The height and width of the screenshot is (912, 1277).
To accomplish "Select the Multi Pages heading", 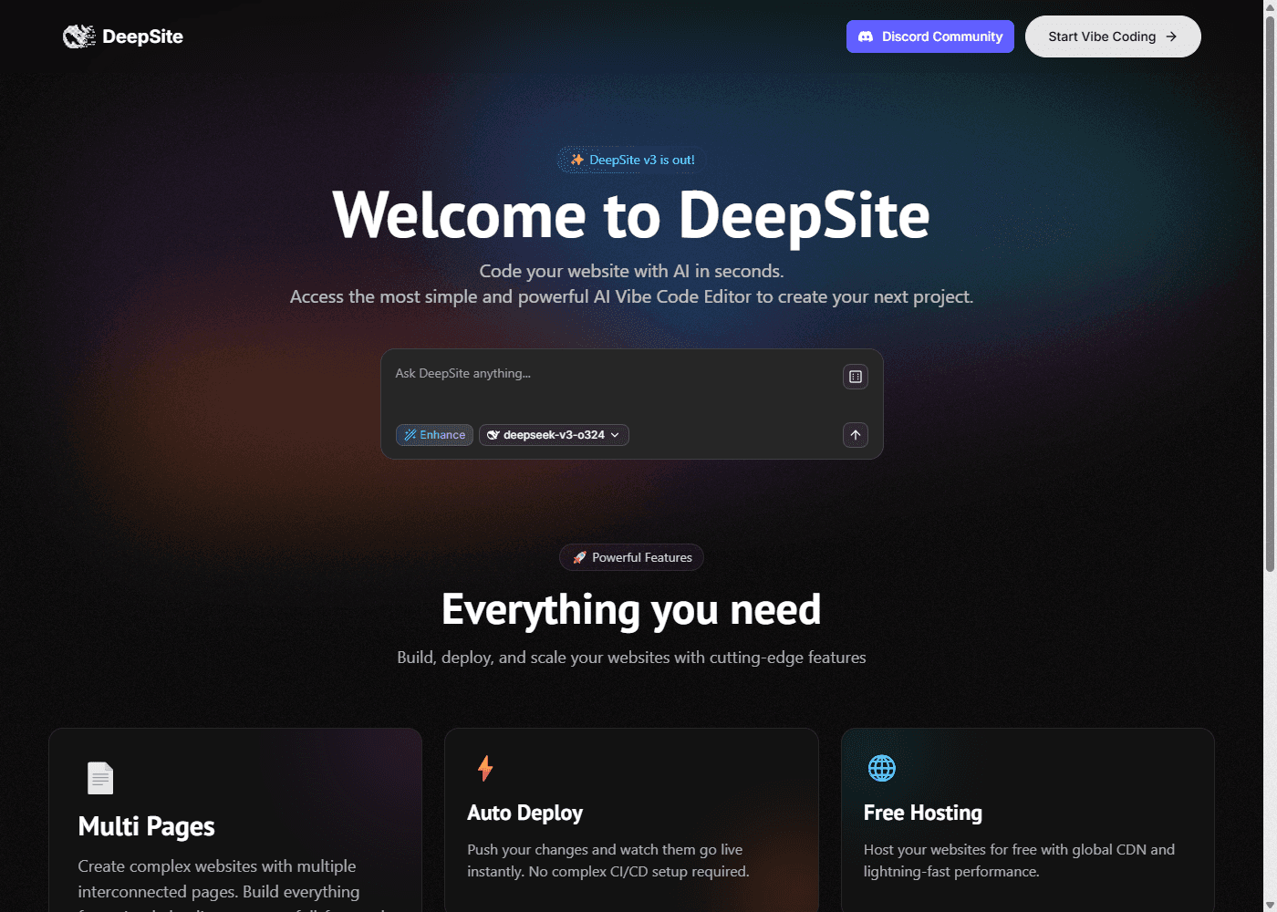I will point(146,826).
